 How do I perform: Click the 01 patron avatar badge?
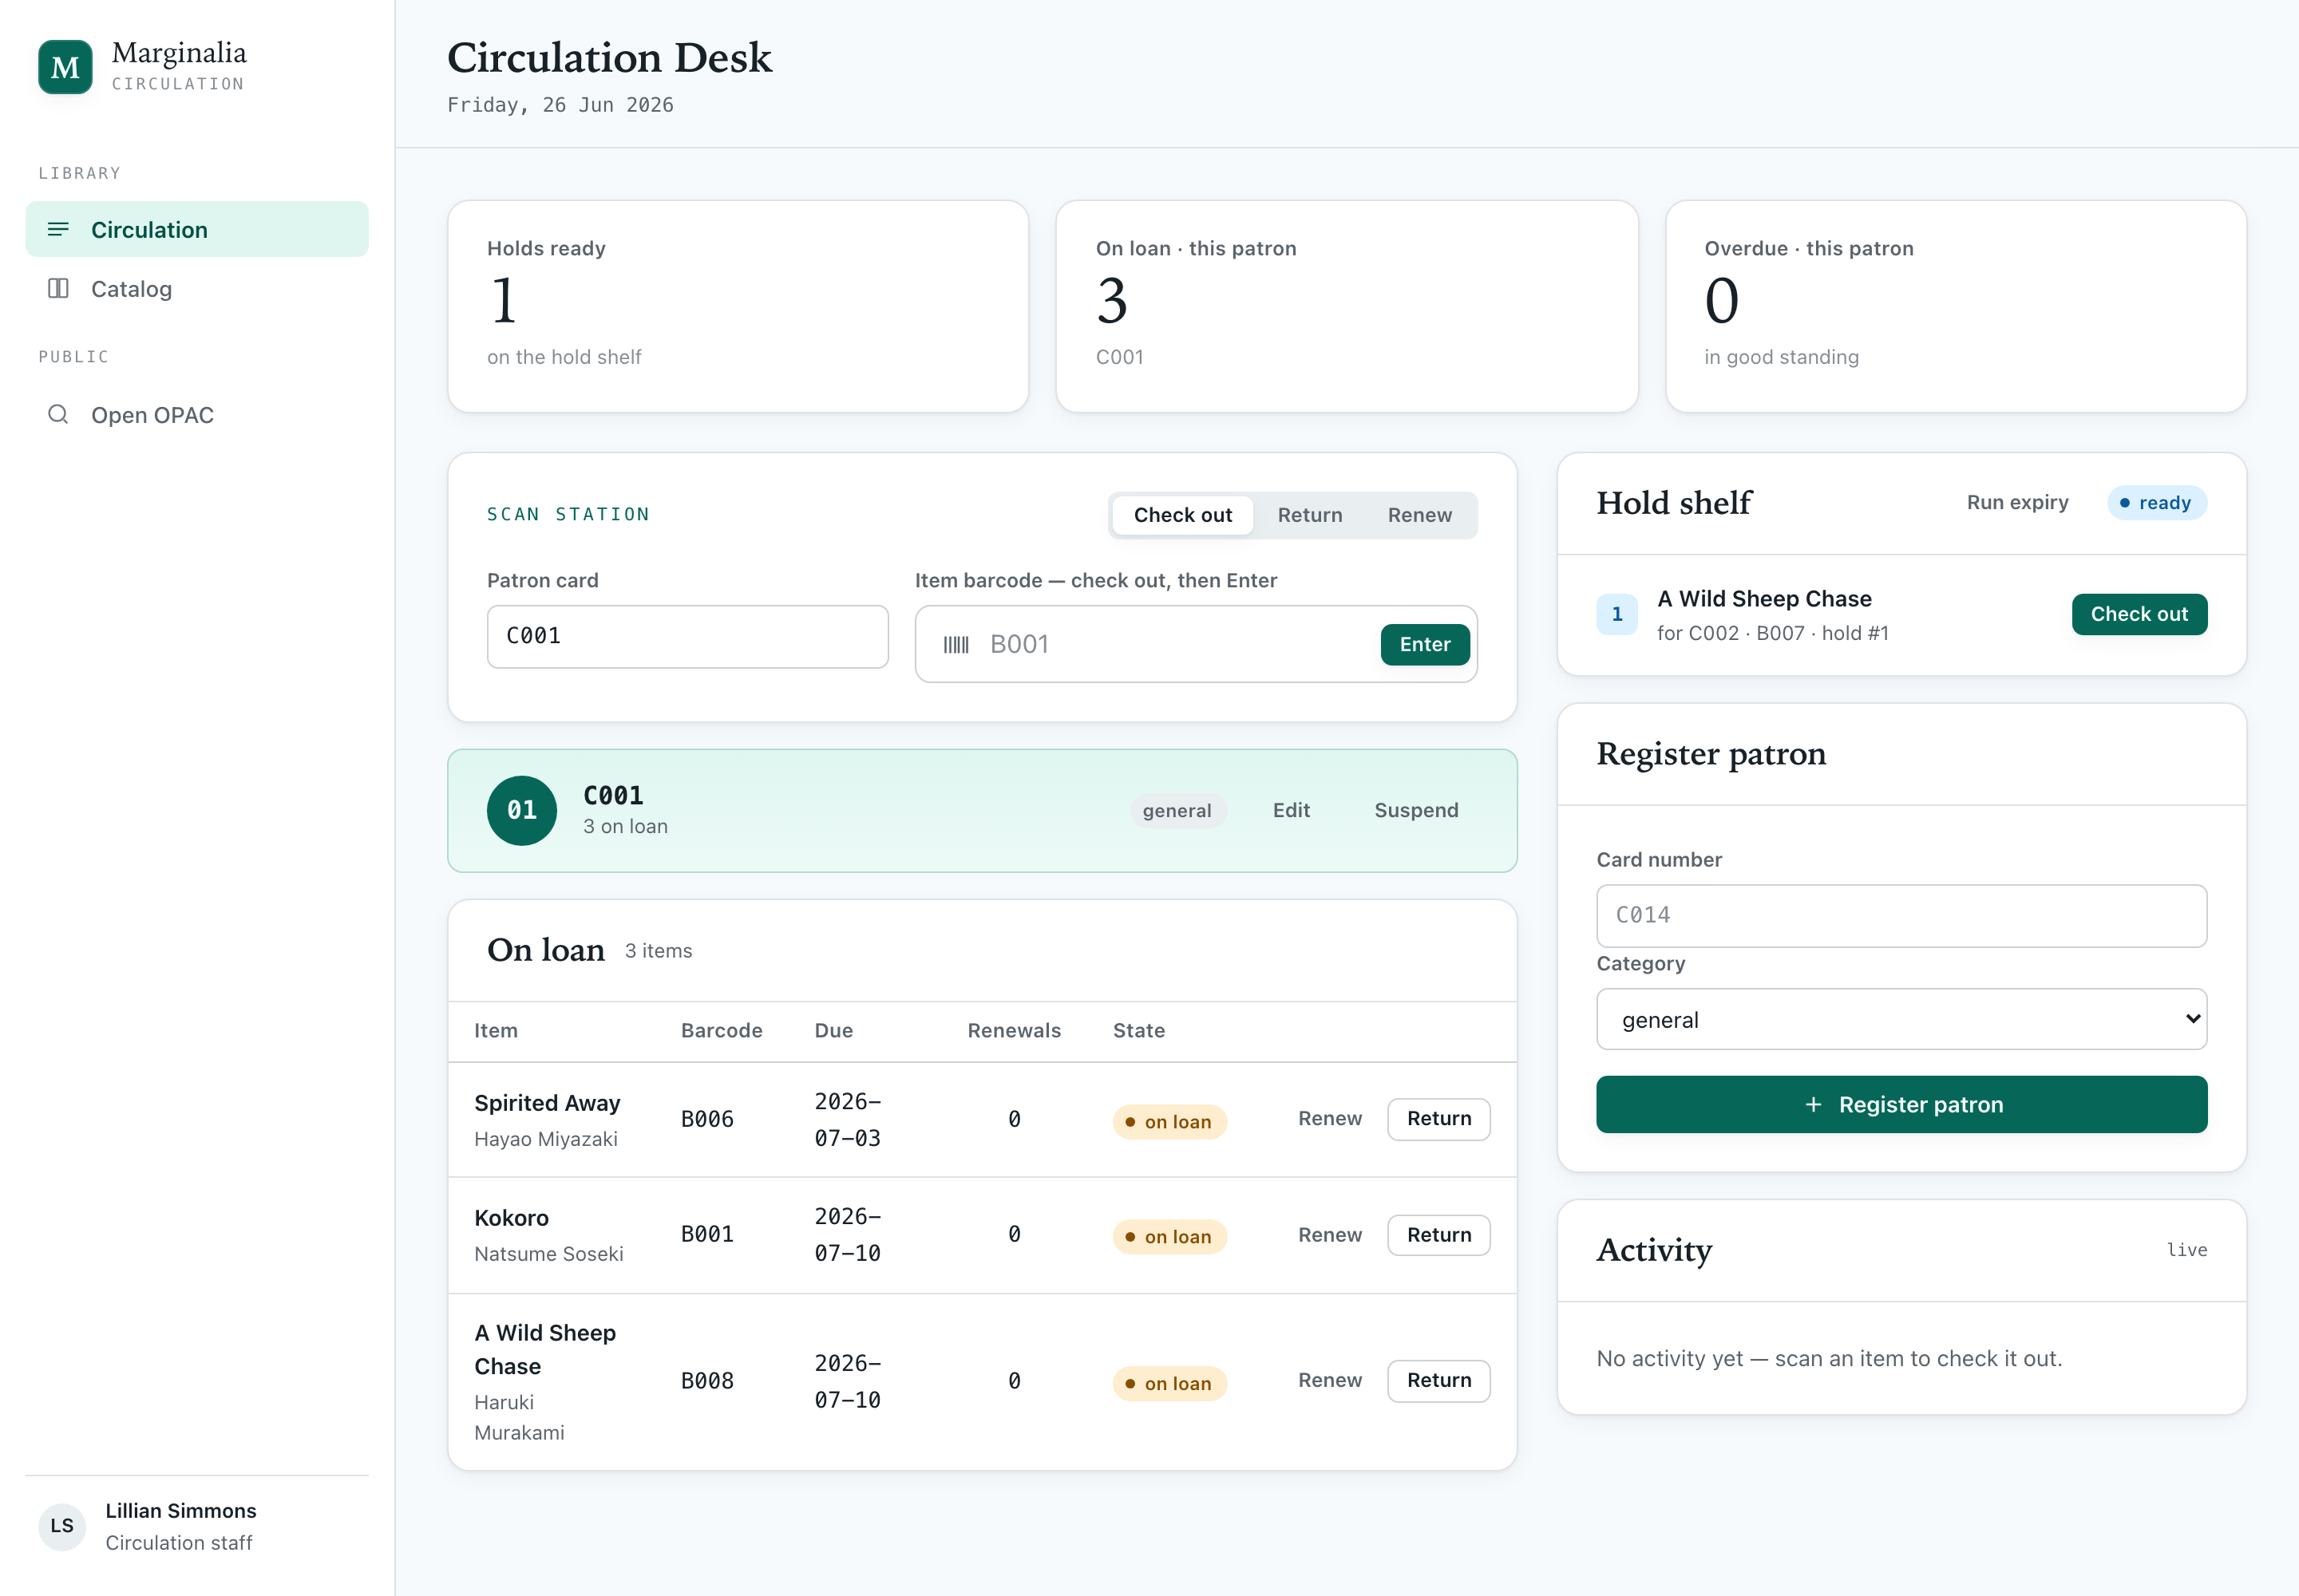coord(521,810)
